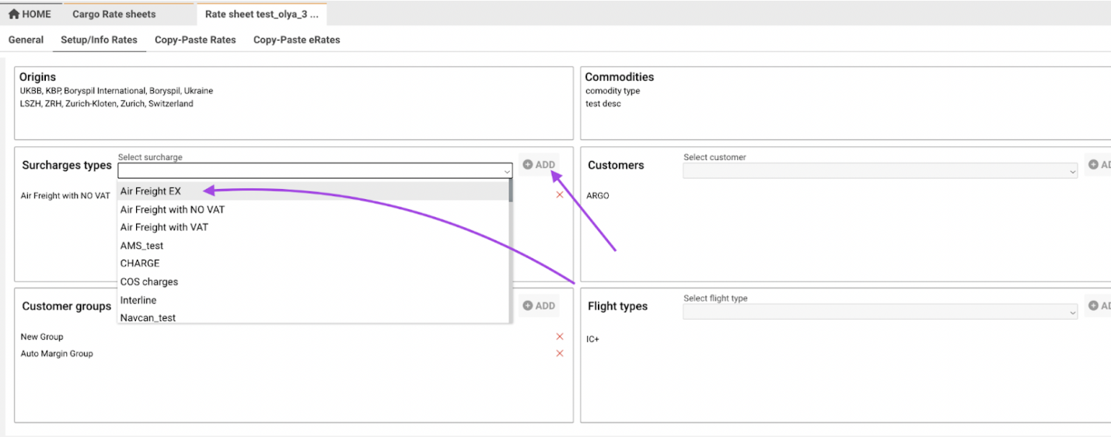Viewport: 1111px width, 437px height.
Task: Delete New Group from customer groups
Action: point(559,337)
